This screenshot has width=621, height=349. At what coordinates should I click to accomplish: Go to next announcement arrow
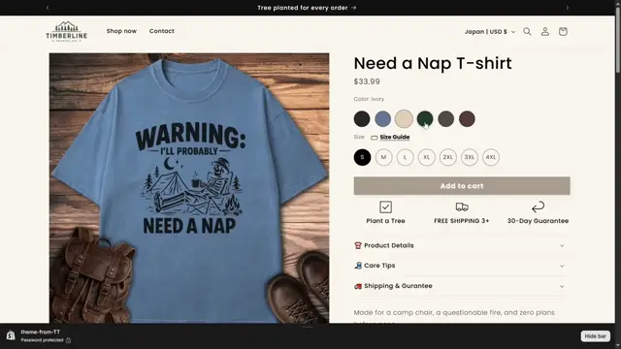pos(567,8)
